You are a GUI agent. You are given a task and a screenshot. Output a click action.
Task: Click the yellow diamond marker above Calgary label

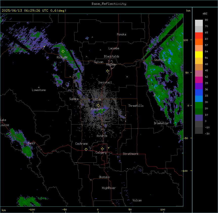(x=102, y=149)
